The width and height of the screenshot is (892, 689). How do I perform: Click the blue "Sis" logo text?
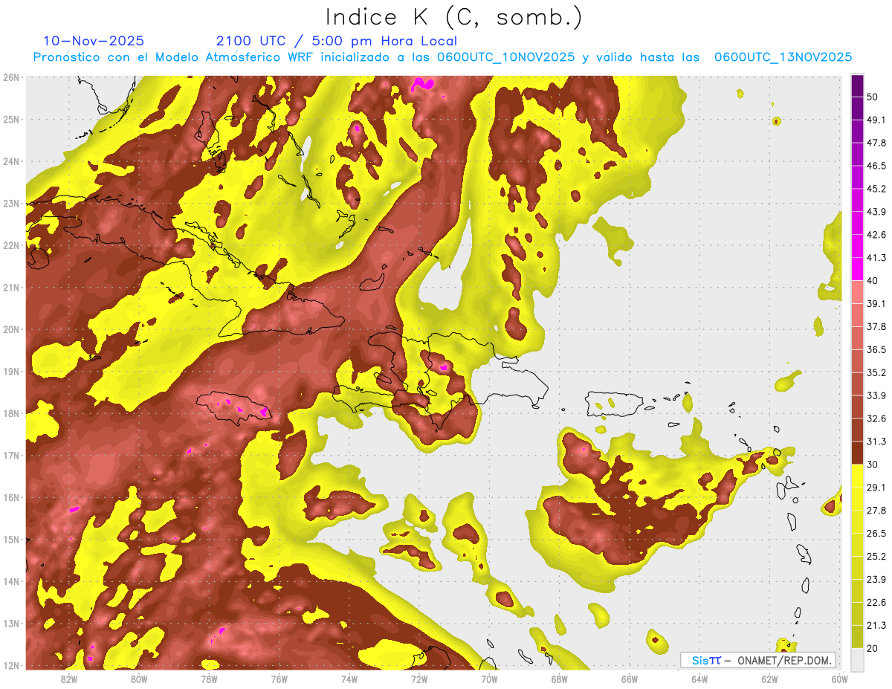tap(700, 660)
